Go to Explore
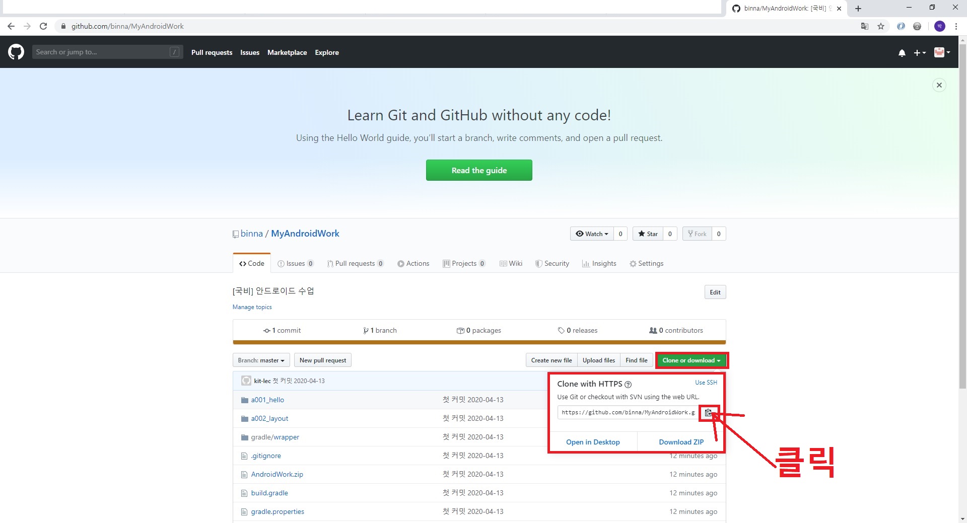Viewport: 967px width, 523px height. coord(327,52)
